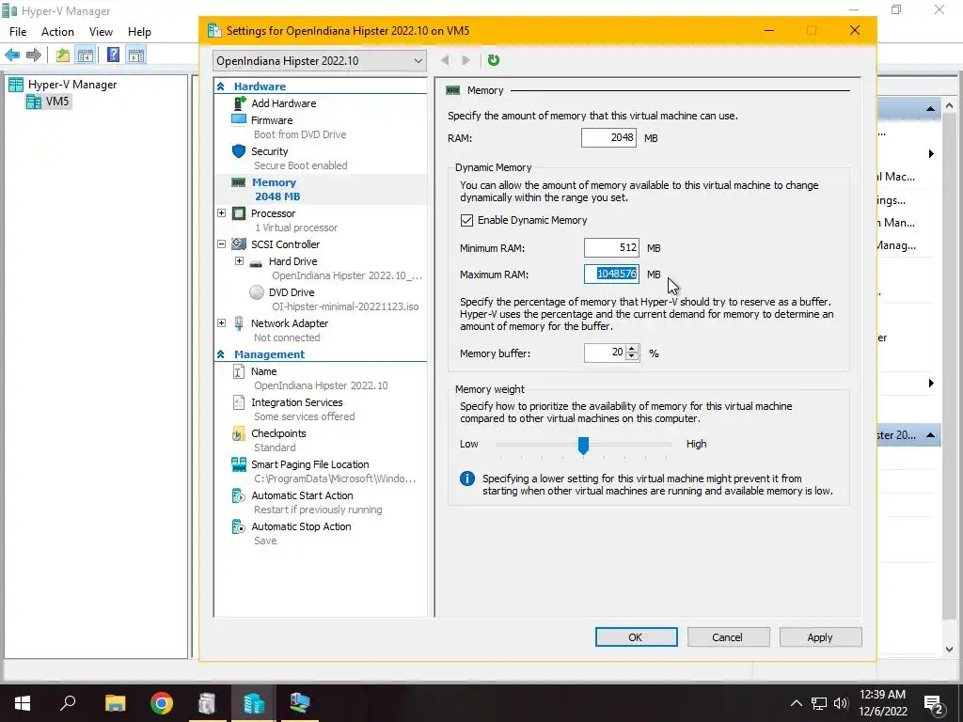This screenshot has width=963, height=722.
Task: Select SCSI Controller entry
Action: (x=285, y=244)
